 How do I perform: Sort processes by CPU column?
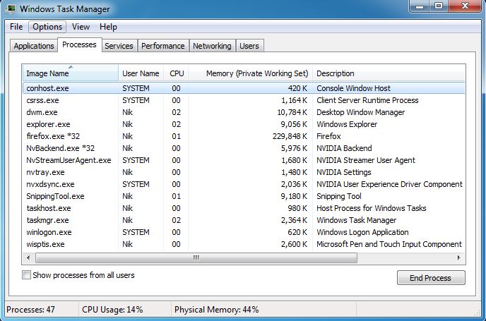(177, 73)
